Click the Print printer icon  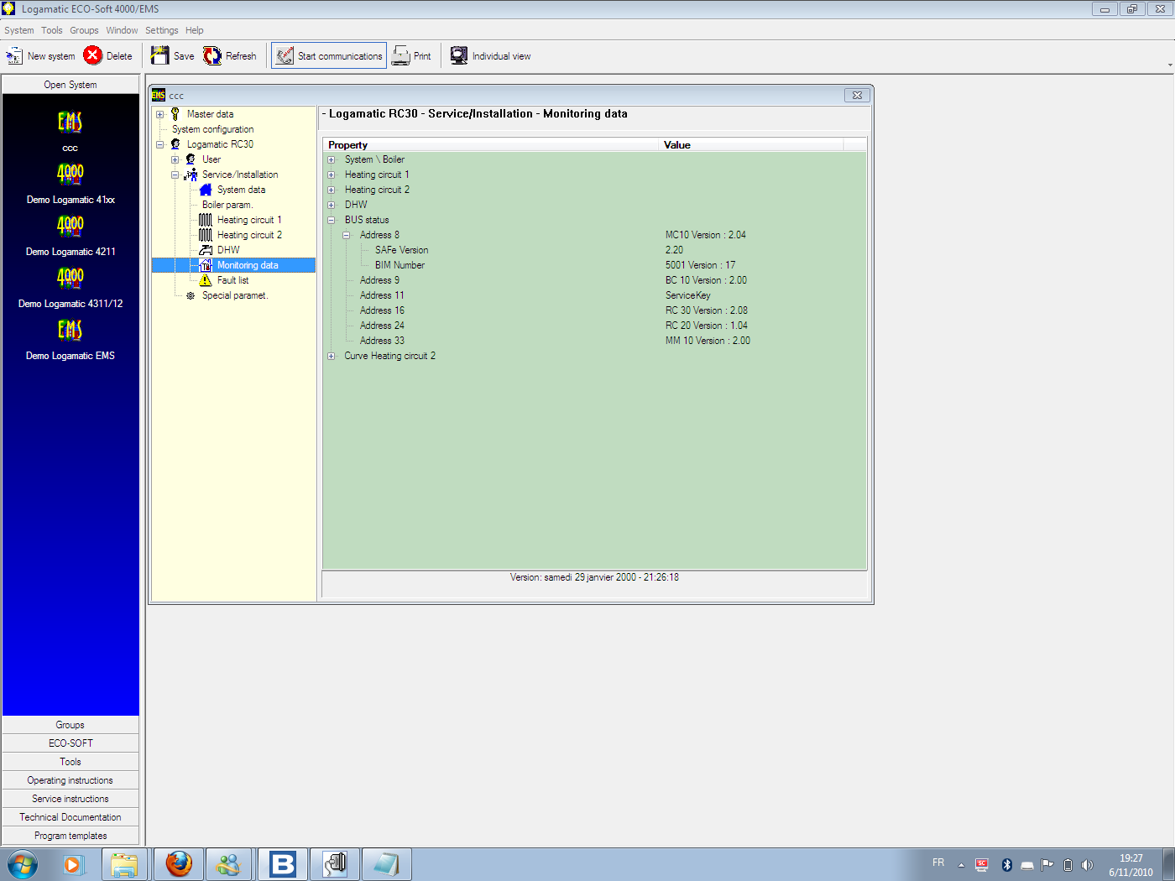401,55
